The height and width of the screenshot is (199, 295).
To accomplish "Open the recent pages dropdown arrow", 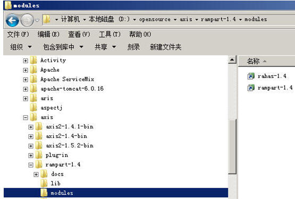I will [37, 20].
